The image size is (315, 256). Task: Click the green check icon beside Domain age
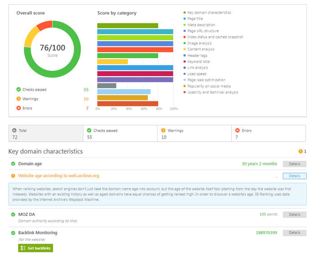[x=13, y=164]
